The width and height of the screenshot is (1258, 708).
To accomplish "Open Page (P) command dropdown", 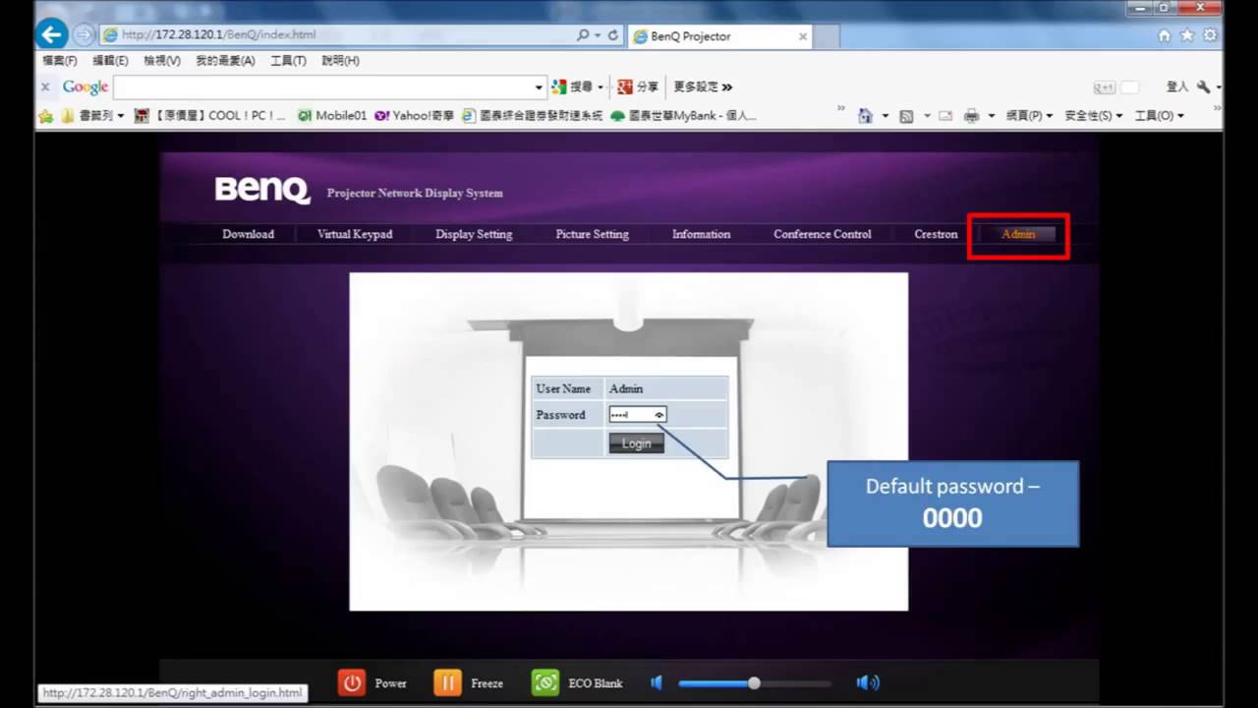I will (x=1028, y=116).
